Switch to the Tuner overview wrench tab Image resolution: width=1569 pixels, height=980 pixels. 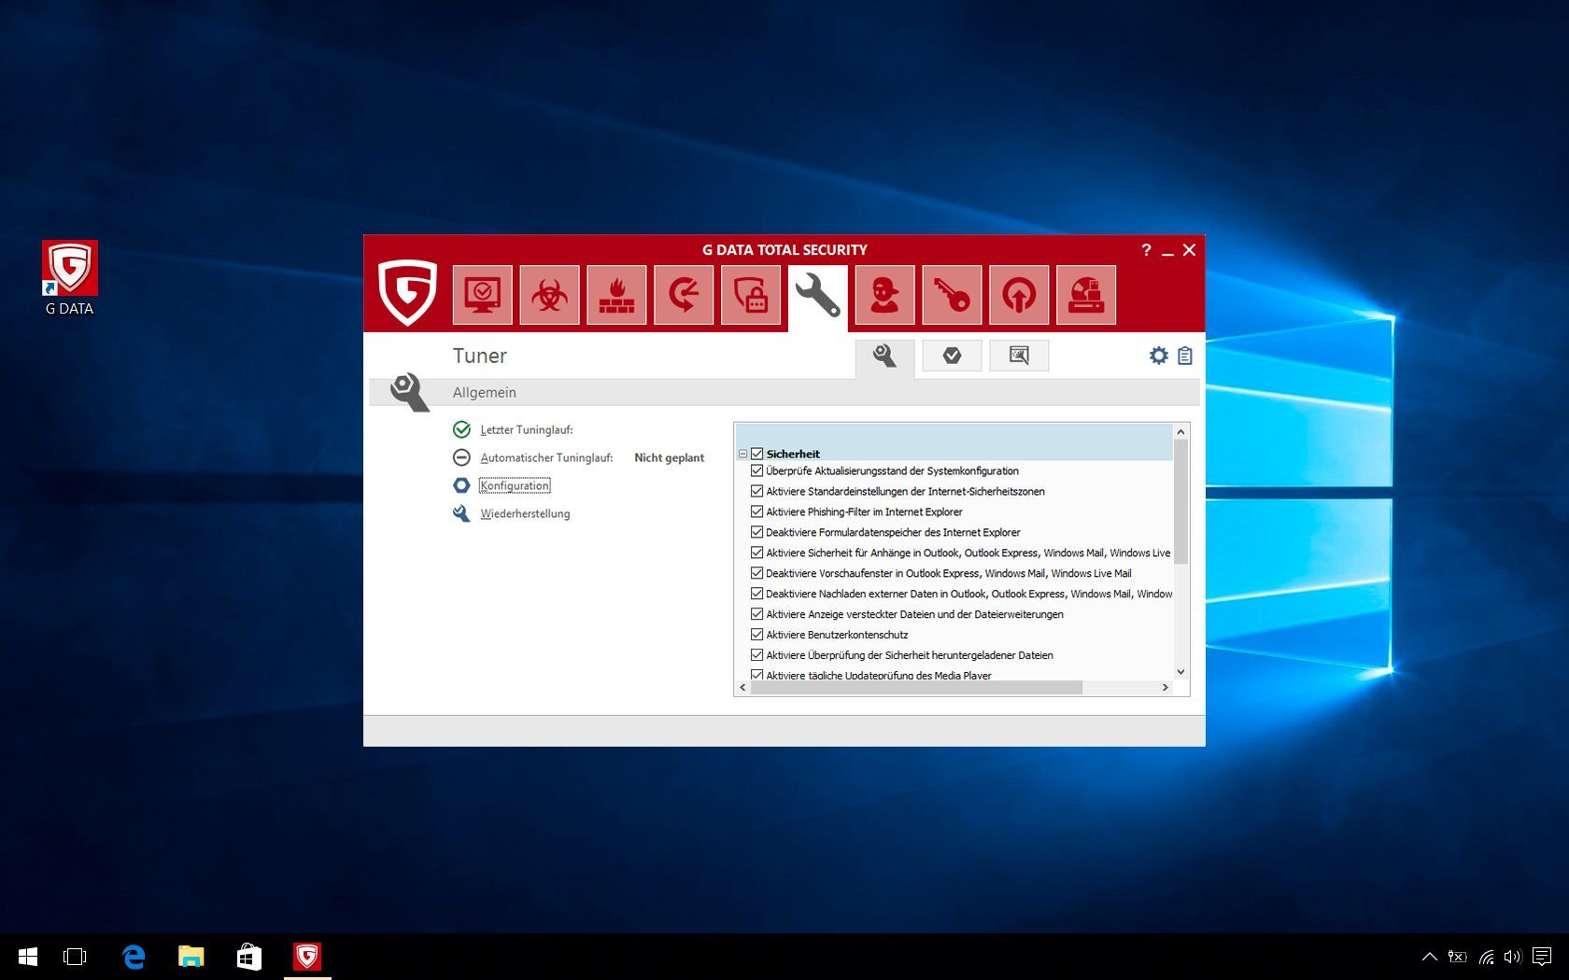[x=884, y=357]
